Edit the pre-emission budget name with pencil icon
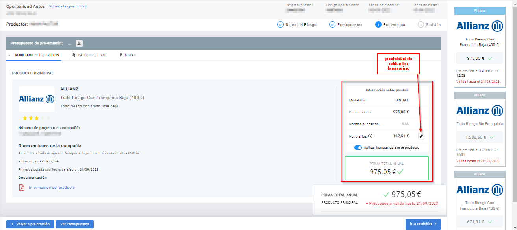The width and height of the screenshot is (517, 230). [x=79, y=43]
